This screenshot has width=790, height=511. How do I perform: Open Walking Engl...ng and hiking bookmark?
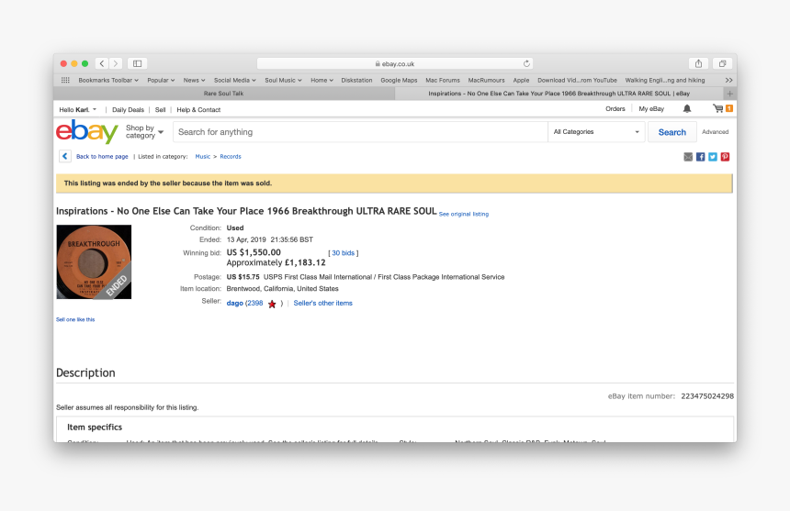665,80
